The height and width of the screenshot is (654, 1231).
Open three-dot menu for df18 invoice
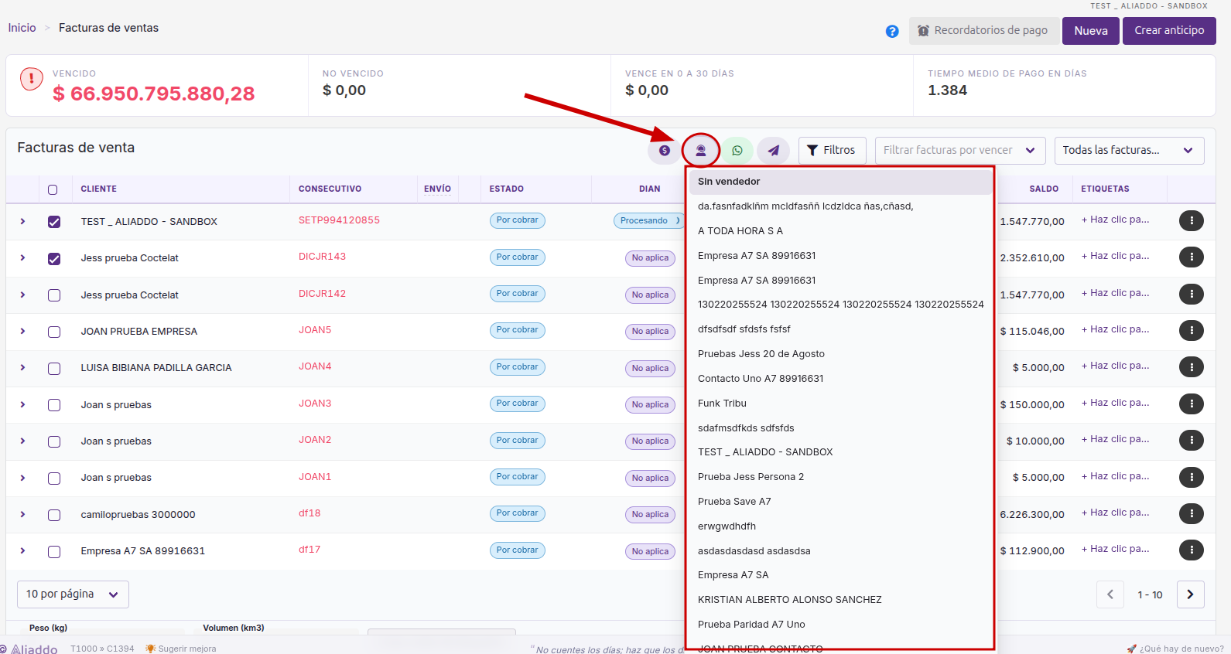tap(1192, 513)
